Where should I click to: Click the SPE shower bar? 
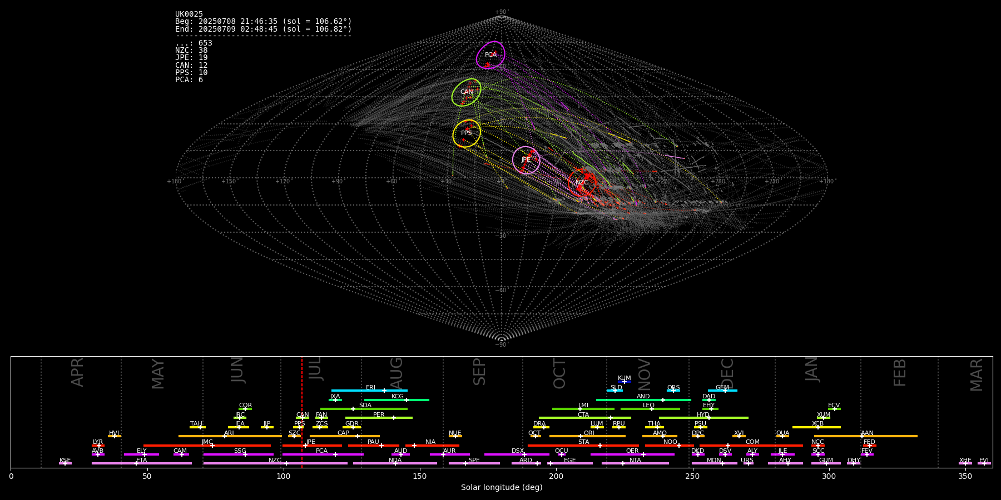474,463
